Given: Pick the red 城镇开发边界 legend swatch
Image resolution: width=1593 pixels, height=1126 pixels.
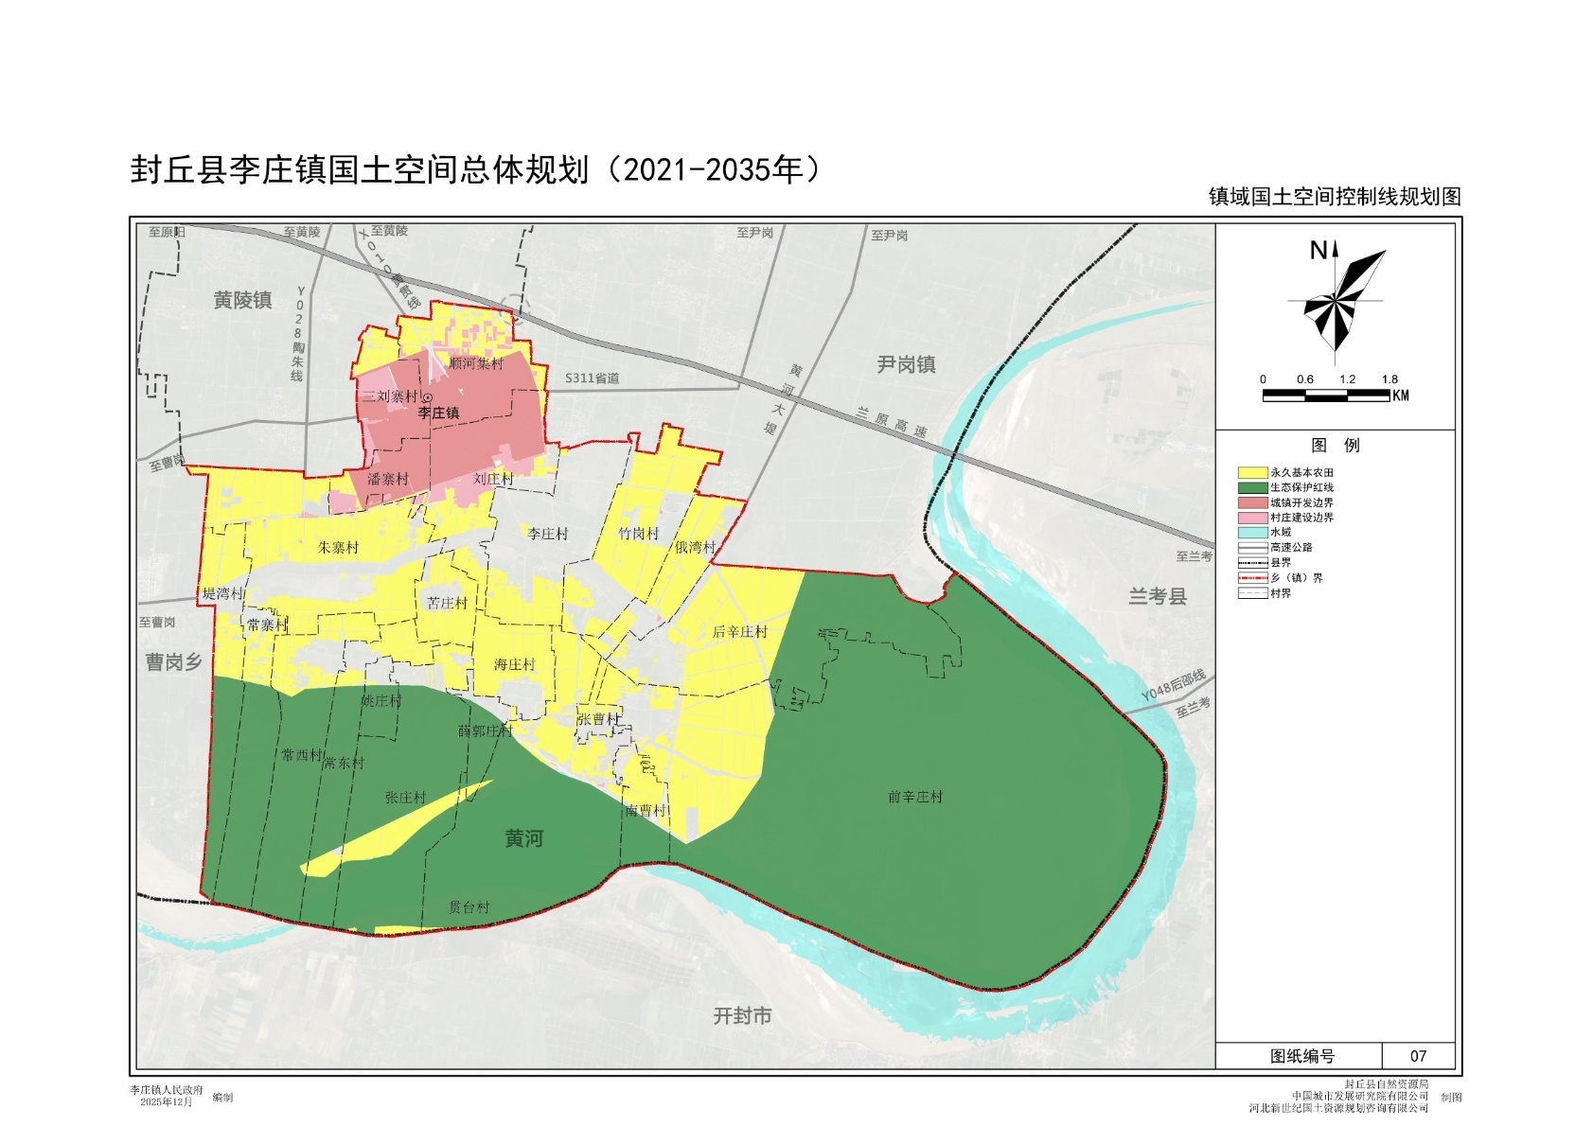Looking at the screenshot, I should [1252, 502].
